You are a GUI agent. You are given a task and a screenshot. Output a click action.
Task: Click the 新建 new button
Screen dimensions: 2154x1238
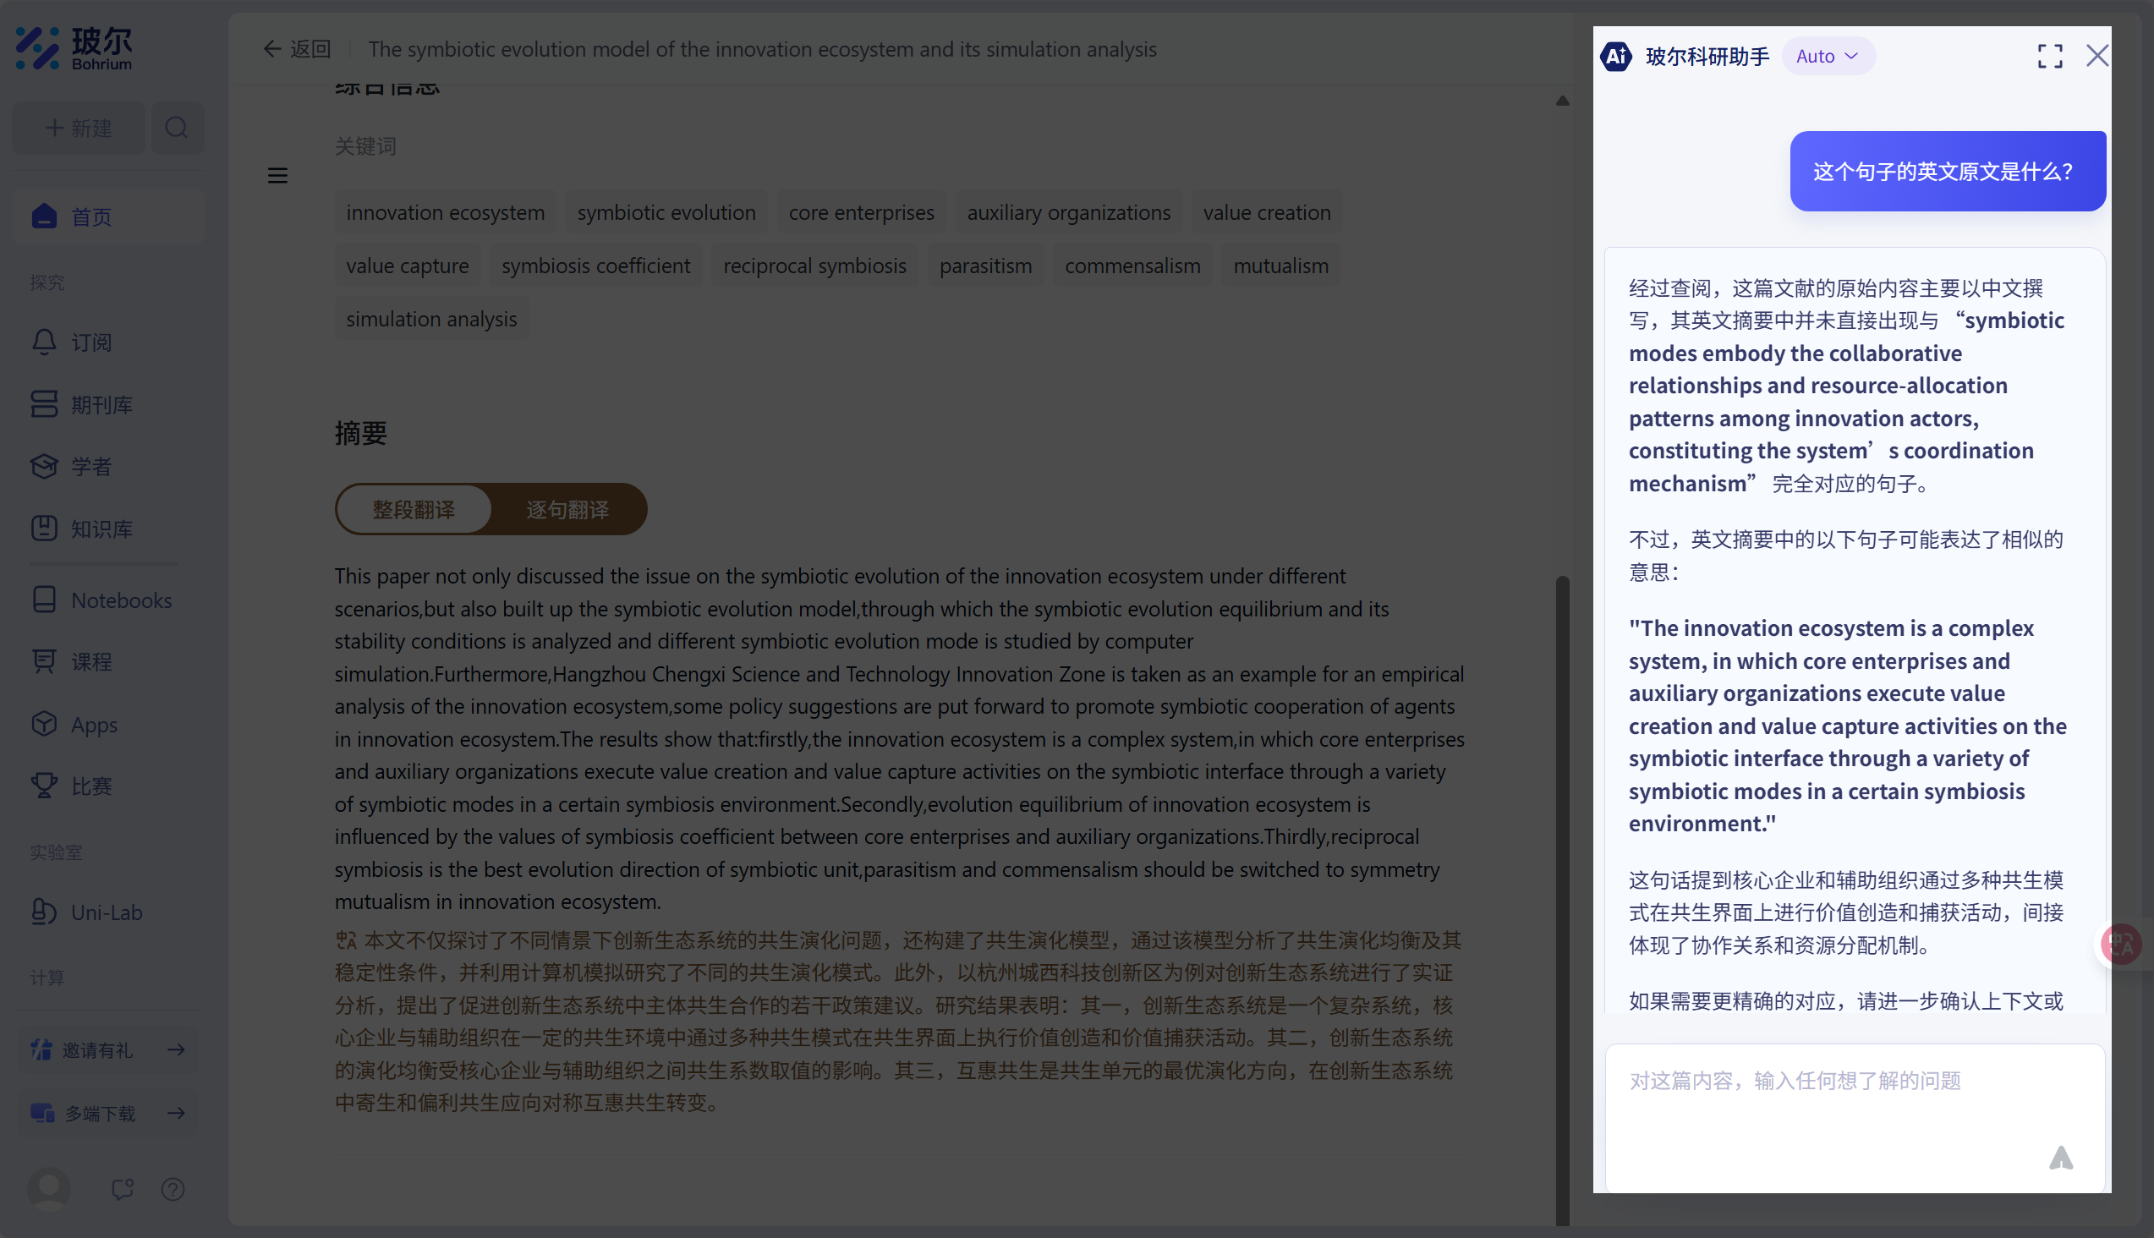[79, 129]
